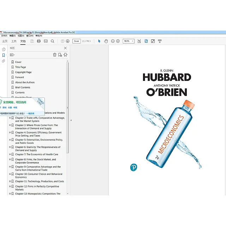The height and width of the screenshot is (226, 226).
Task: Expand the Chapter 10 bookmark
Action: pyautogui.click(x=10, y=174)
